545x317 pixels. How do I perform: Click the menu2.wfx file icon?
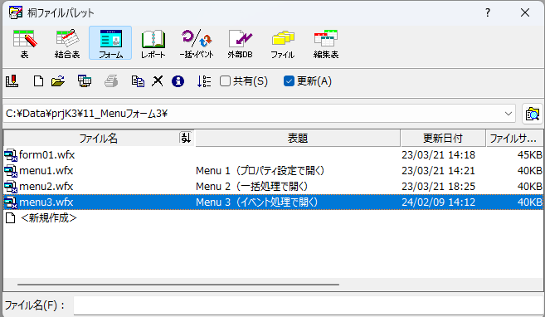coord(11,187)
